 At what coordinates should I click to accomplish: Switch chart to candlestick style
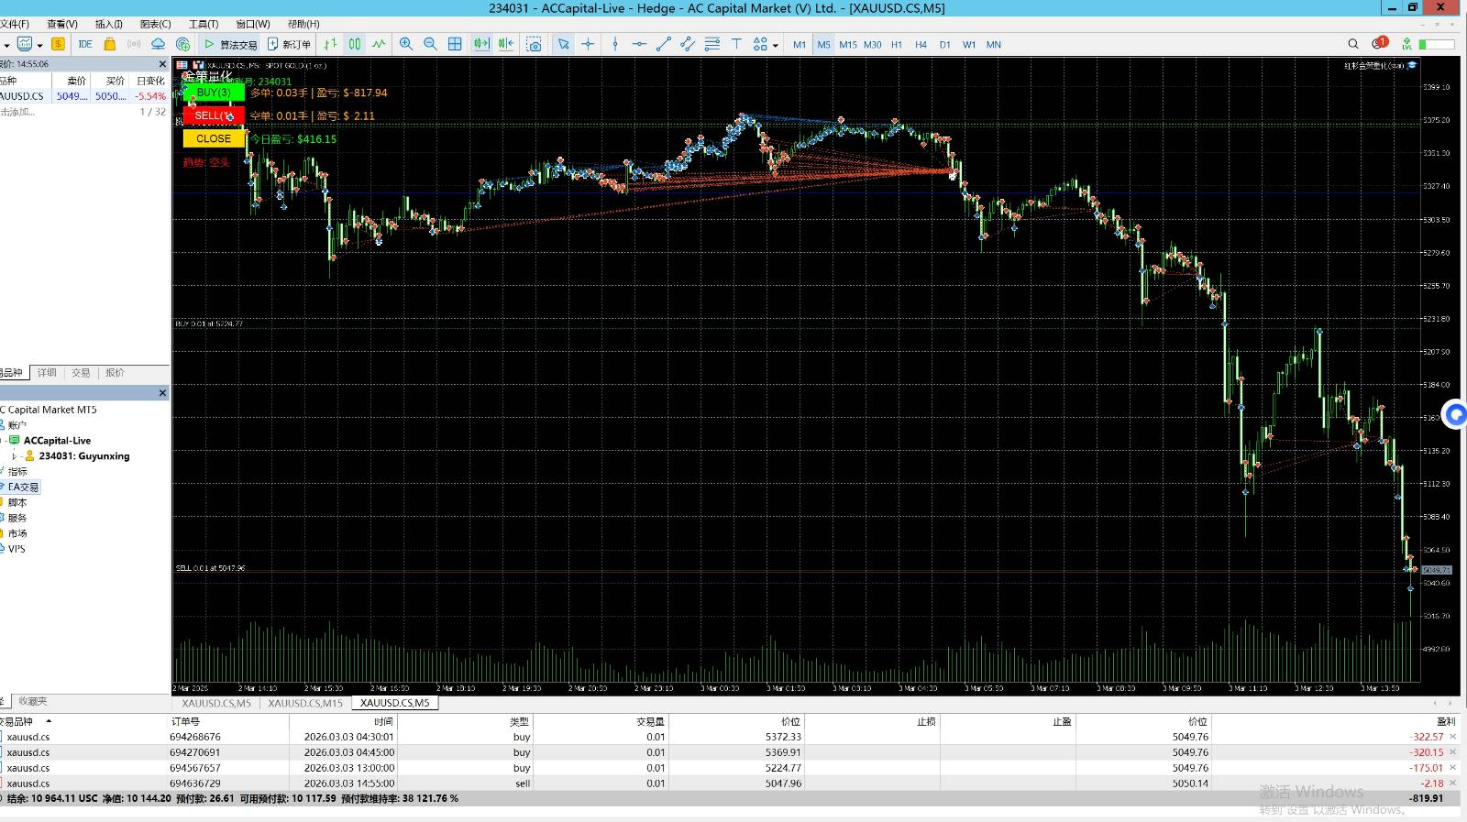354,44
